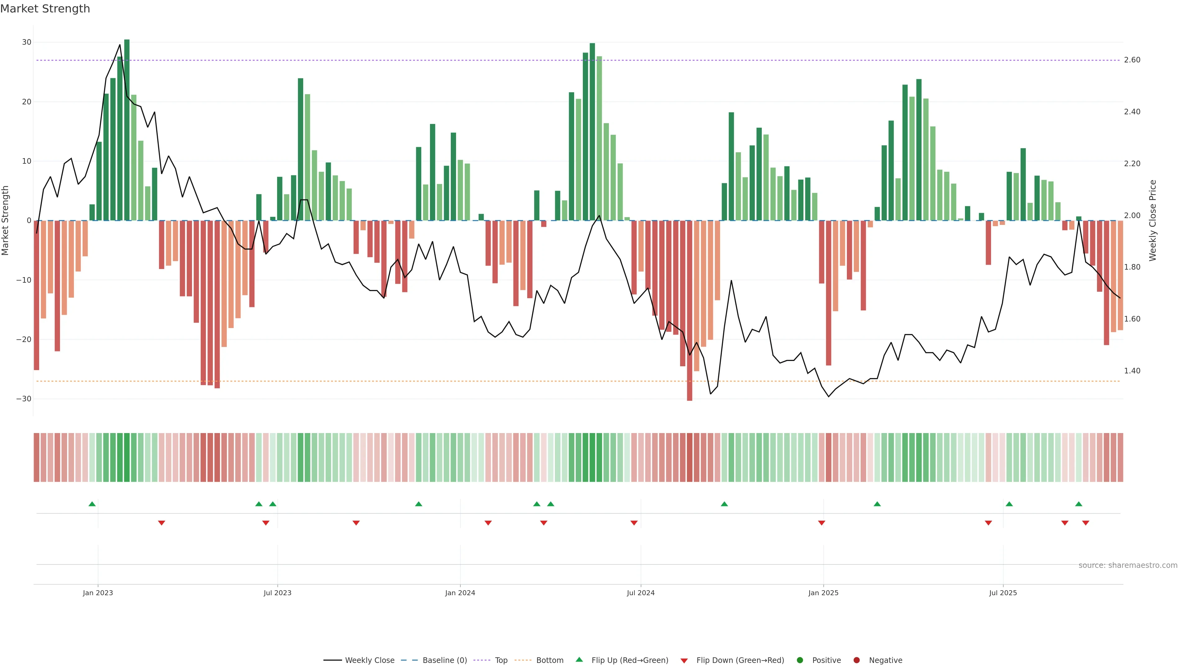Image resolution: width=1193 pixels, height=671 pixels.
Task: Click the green triangle icon in the legend
Action: point(579,660)
